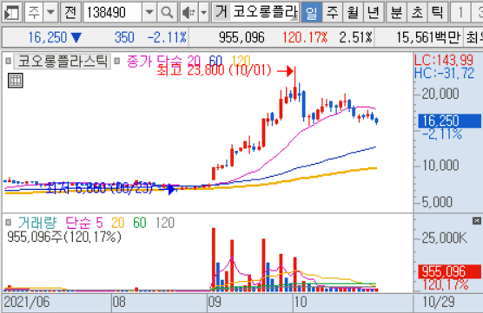The image size is (483, 313).
Task: Click the 120-day price moving average legend
Action: [x=241, y=61]
